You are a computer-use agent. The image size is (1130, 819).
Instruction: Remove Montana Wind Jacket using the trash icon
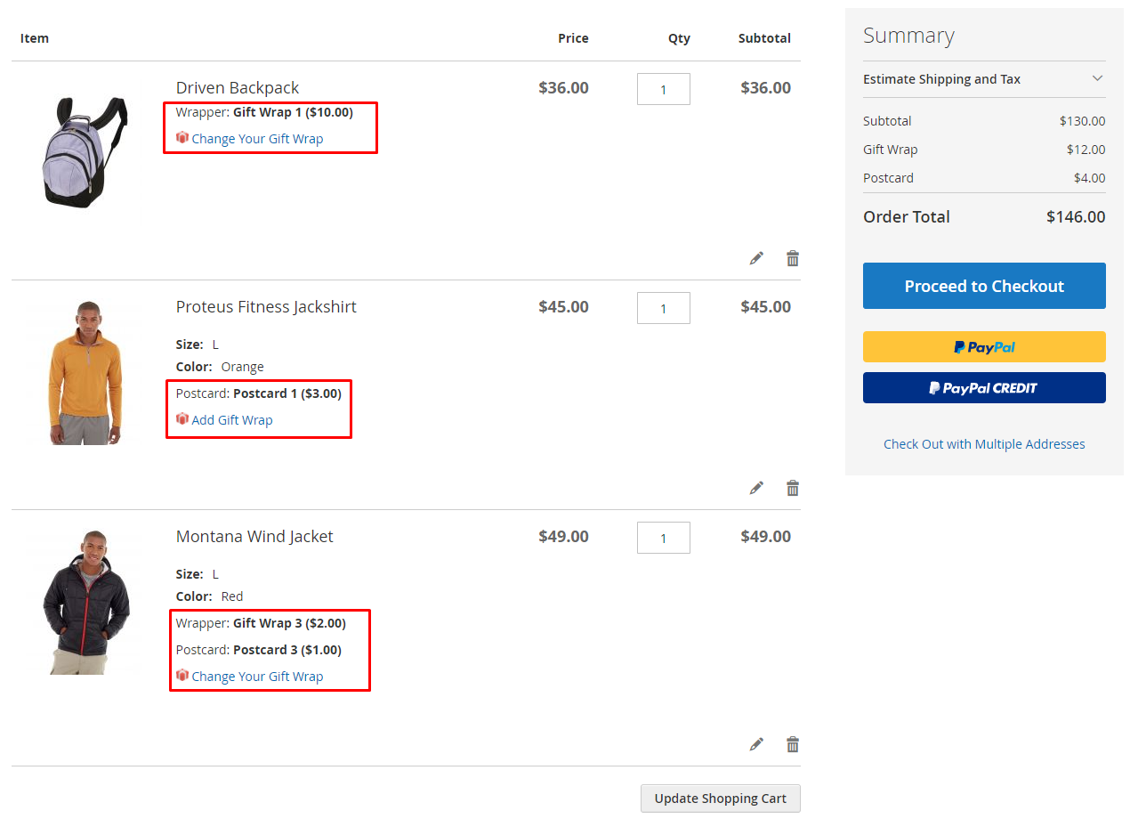click(x=793, y=744)
